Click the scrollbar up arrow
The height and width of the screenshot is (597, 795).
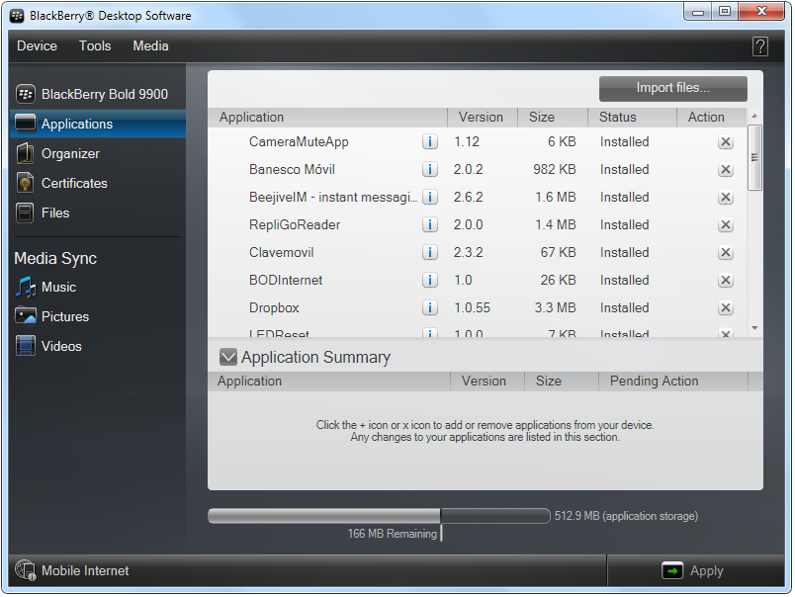754,117
